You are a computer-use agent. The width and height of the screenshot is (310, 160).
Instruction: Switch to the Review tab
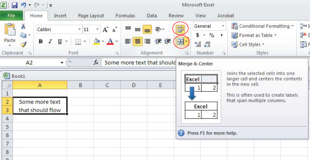click(x=176, y=16)
